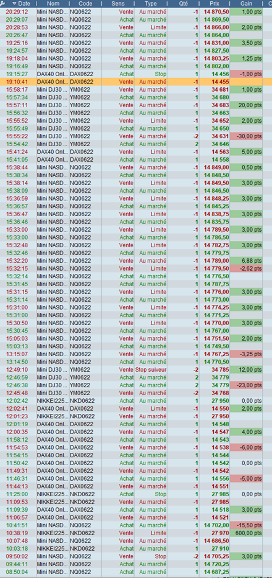Click the price 14 456
The height and width of the screenshot is (578, 272).
221,74
